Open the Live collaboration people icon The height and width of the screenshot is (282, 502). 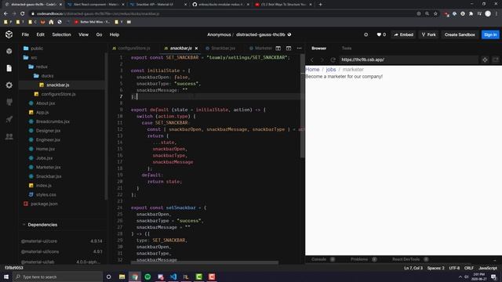pyautogui.click(x=9, y=136)
